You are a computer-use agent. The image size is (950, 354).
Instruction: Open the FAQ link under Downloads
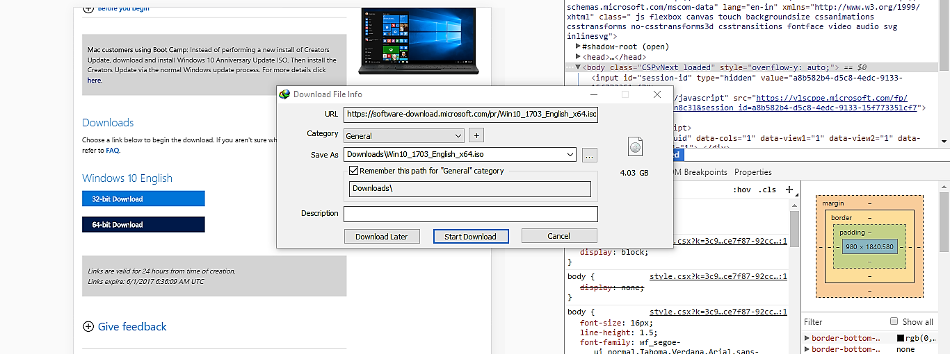click(113, 150)
